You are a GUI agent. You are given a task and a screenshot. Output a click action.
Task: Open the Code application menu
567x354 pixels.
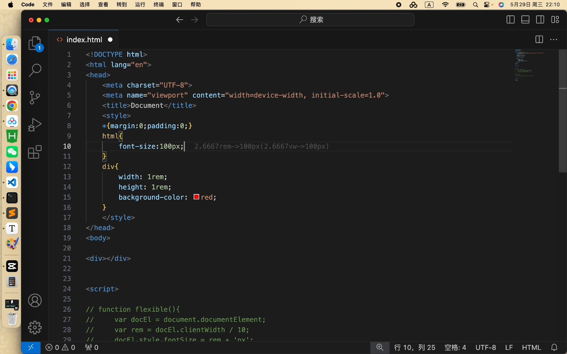(28, 5)
